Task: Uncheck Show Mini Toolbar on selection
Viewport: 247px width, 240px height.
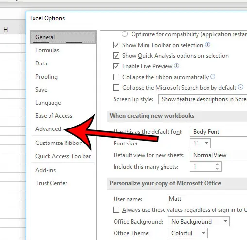Action: click(x=116, y=45)
